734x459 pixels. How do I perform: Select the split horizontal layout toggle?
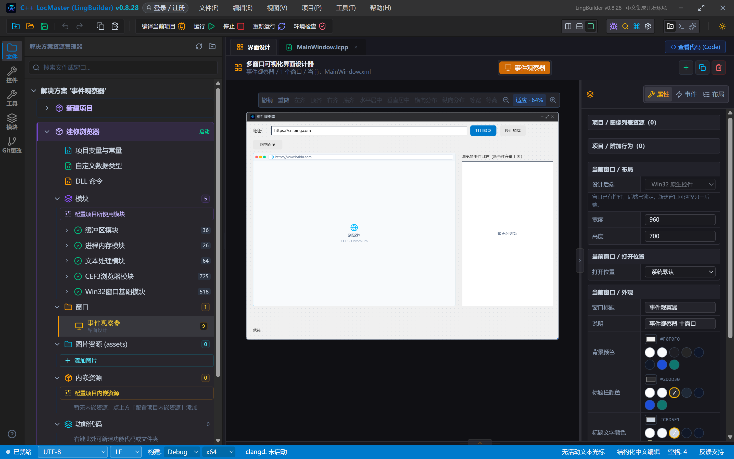579,27
